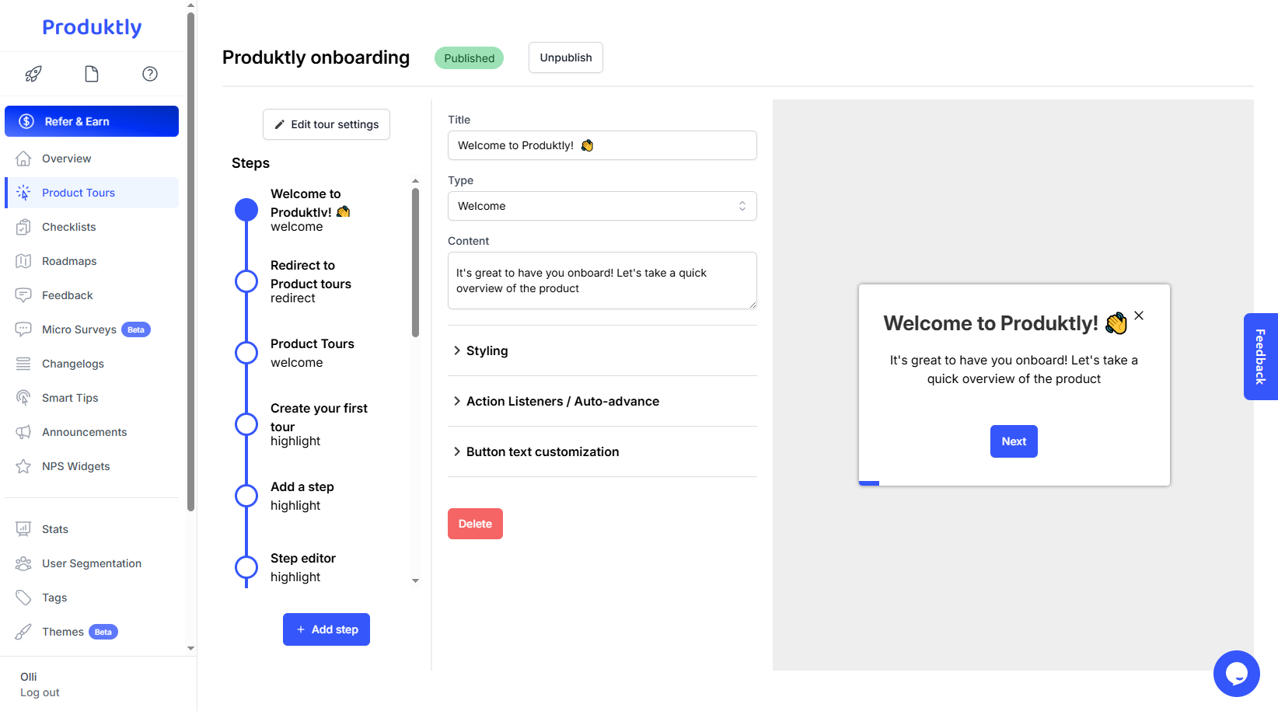Open the document icon in sidebar header

click(92, 74)
